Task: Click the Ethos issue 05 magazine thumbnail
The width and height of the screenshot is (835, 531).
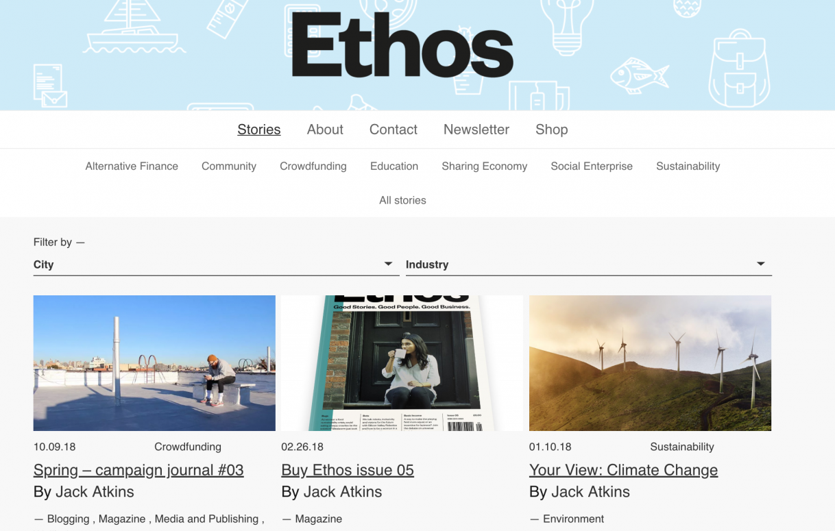Action: click(402, 363)
